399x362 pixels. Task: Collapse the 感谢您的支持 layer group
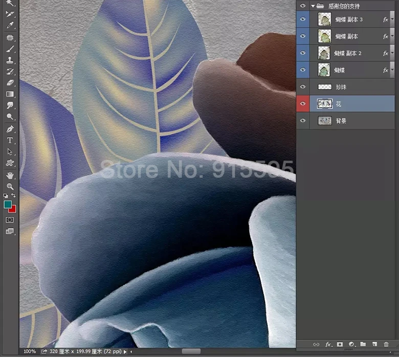[313, 6]
